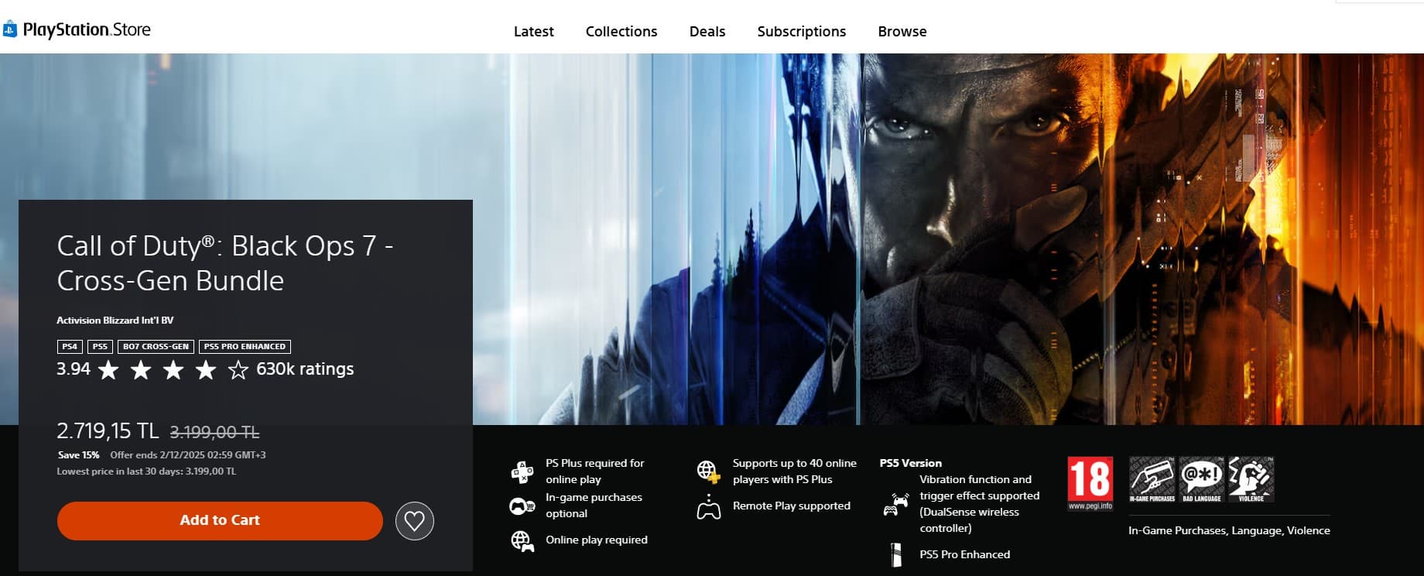Viewport: 1424px width, 576px height.
Task: Click the PS5 platform tag
Action: [x=100, y=347]
